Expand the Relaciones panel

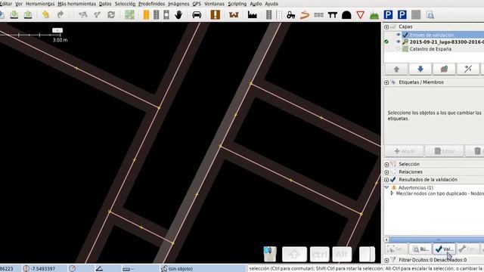click(x=386, y=172)
